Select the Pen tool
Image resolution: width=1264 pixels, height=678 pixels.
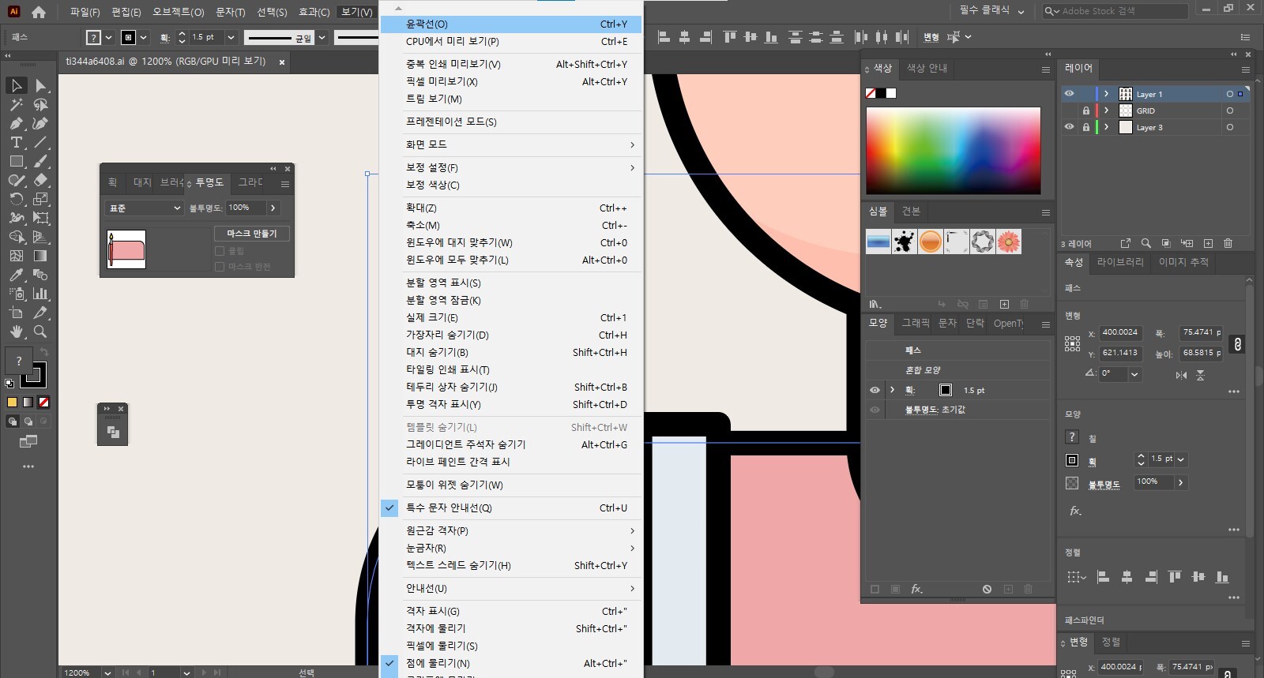(16, 123)
